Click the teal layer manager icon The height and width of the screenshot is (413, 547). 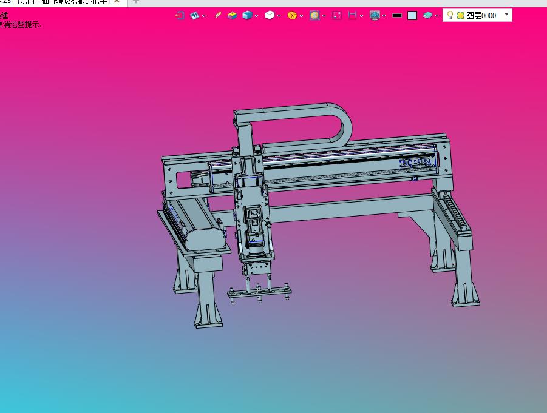pyautogui.click(x=427, y=15)
